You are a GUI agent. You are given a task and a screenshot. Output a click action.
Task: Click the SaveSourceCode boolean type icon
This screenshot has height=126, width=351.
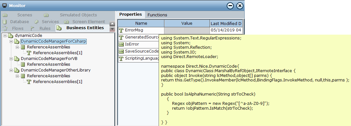(x=121, y=51)
